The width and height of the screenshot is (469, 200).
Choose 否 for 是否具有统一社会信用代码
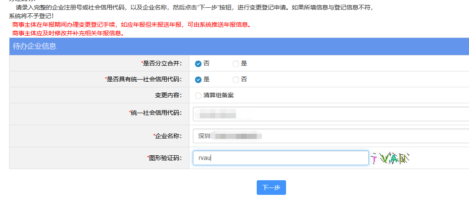point(236,80)
